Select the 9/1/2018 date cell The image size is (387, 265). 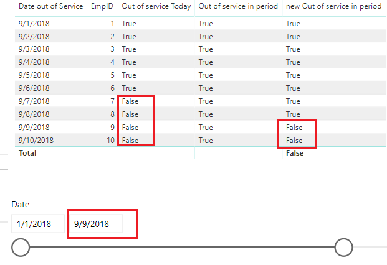34,24
